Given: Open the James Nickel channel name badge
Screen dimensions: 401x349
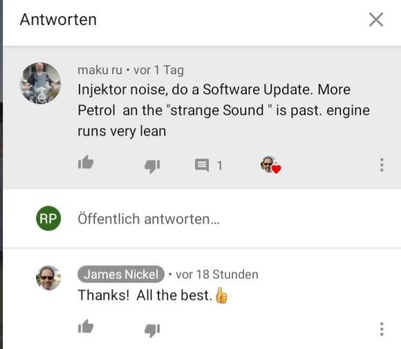Looking at the screenshot, I should pyautogui.click(x=121, y=274).
